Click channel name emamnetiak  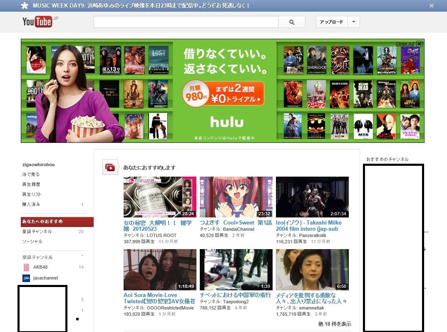click(x=312, y=308)
